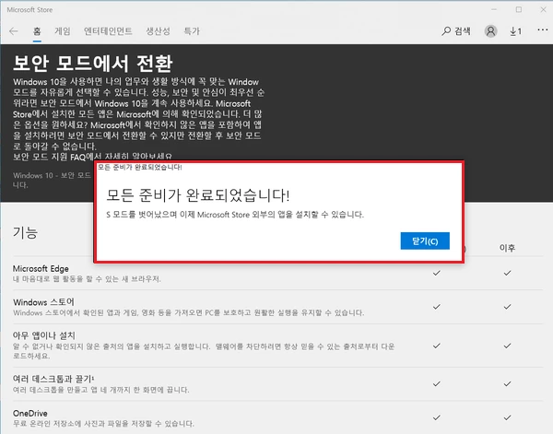Click the Microsoft Store window title
Image resolution: width=553 pixels, height=434 pixels.
tap(29, 10)
